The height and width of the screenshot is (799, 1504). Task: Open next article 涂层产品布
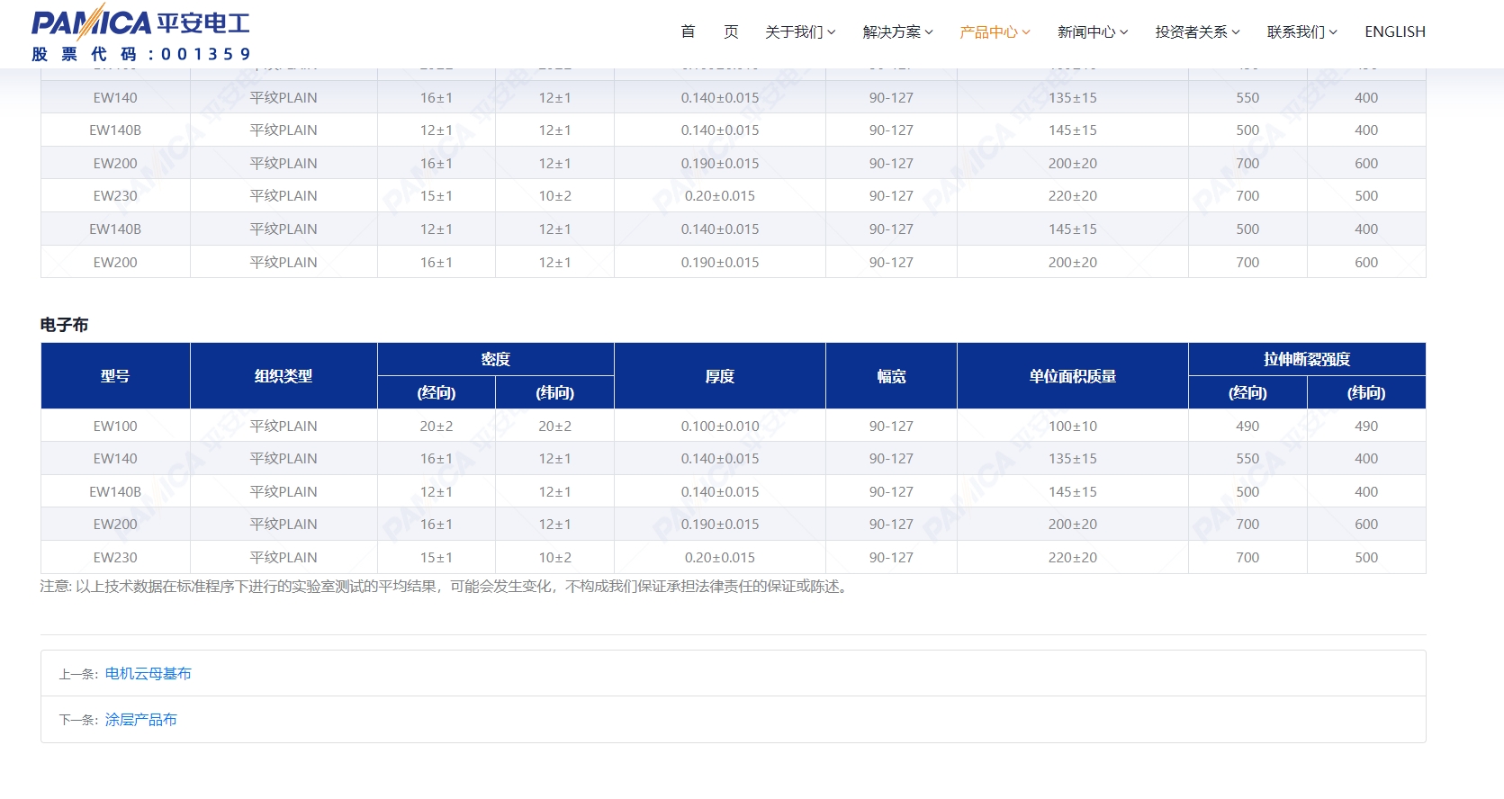[x=141, y=719]
